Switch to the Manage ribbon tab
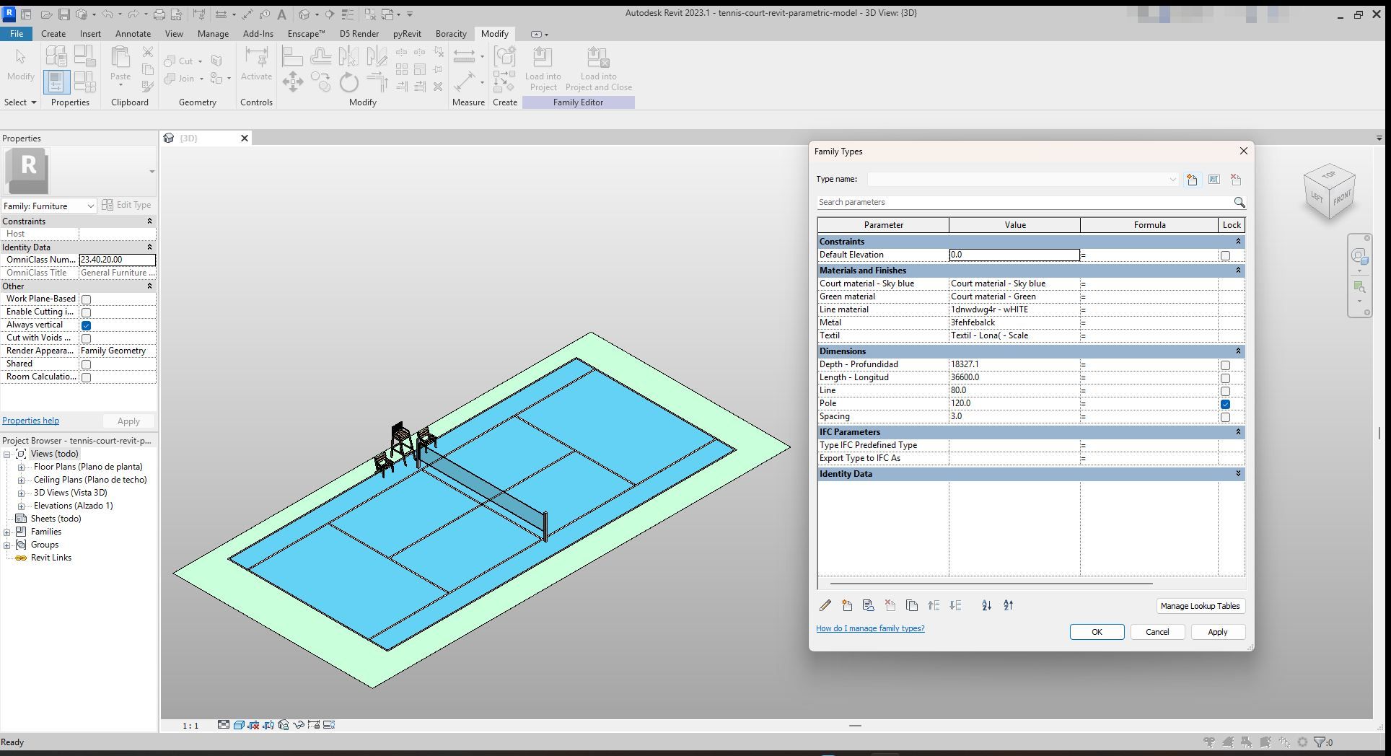The width and height of the screenshot is (1391, 756). click(x=213, y=34)
